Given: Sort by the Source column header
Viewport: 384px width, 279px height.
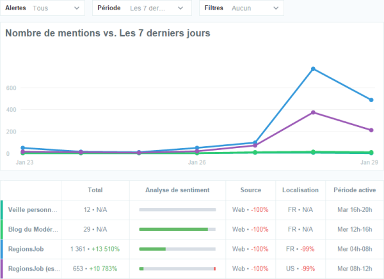Looking at the screenshot, I should pos(250,190).
